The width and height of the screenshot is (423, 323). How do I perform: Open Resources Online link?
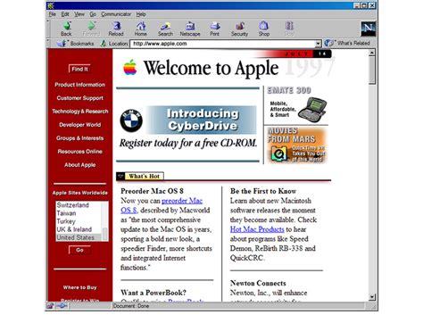(x=79, y=152)
